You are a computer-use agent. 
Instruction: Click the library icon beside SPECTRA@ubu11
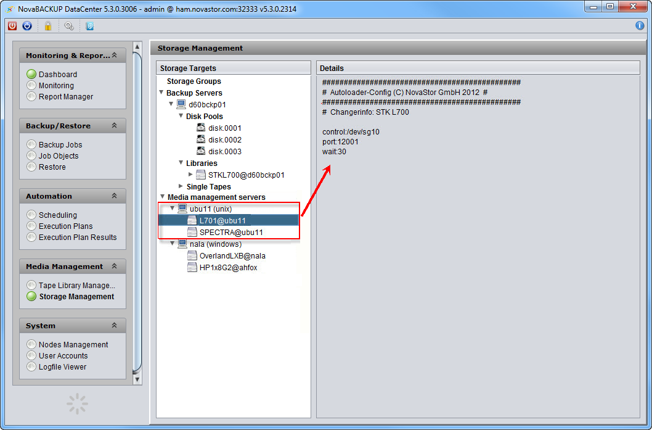click(x=192, y=233)
